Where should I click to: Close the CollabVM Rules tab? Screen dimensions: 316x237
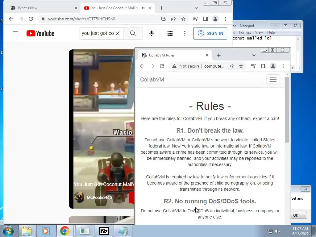207,55
